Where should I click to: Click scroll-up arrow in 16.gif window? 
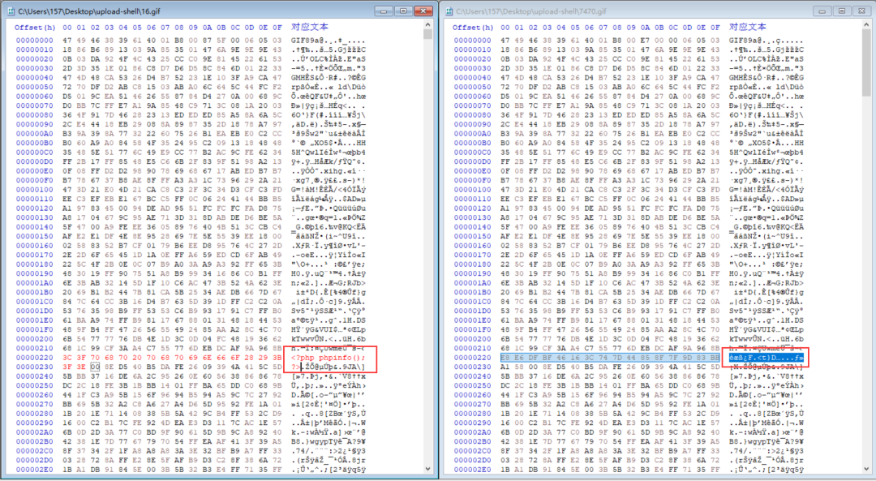tap(428, 26)
